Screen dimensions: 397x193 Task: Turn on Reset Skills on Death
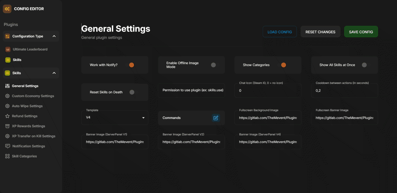tap(132, 92)
